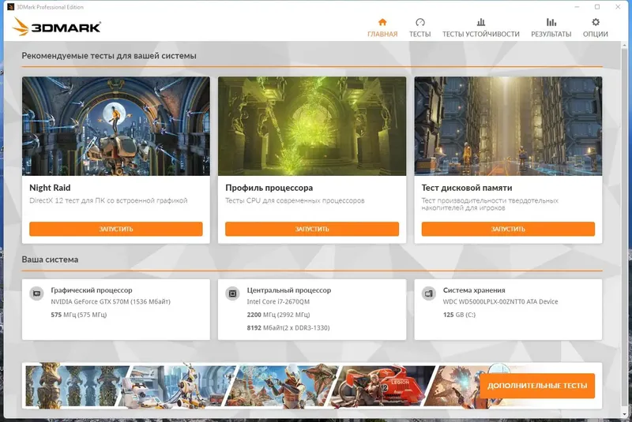Click the 3DMark title bar app icon
The height and width of the screenshot is (422, 632).
10,7
